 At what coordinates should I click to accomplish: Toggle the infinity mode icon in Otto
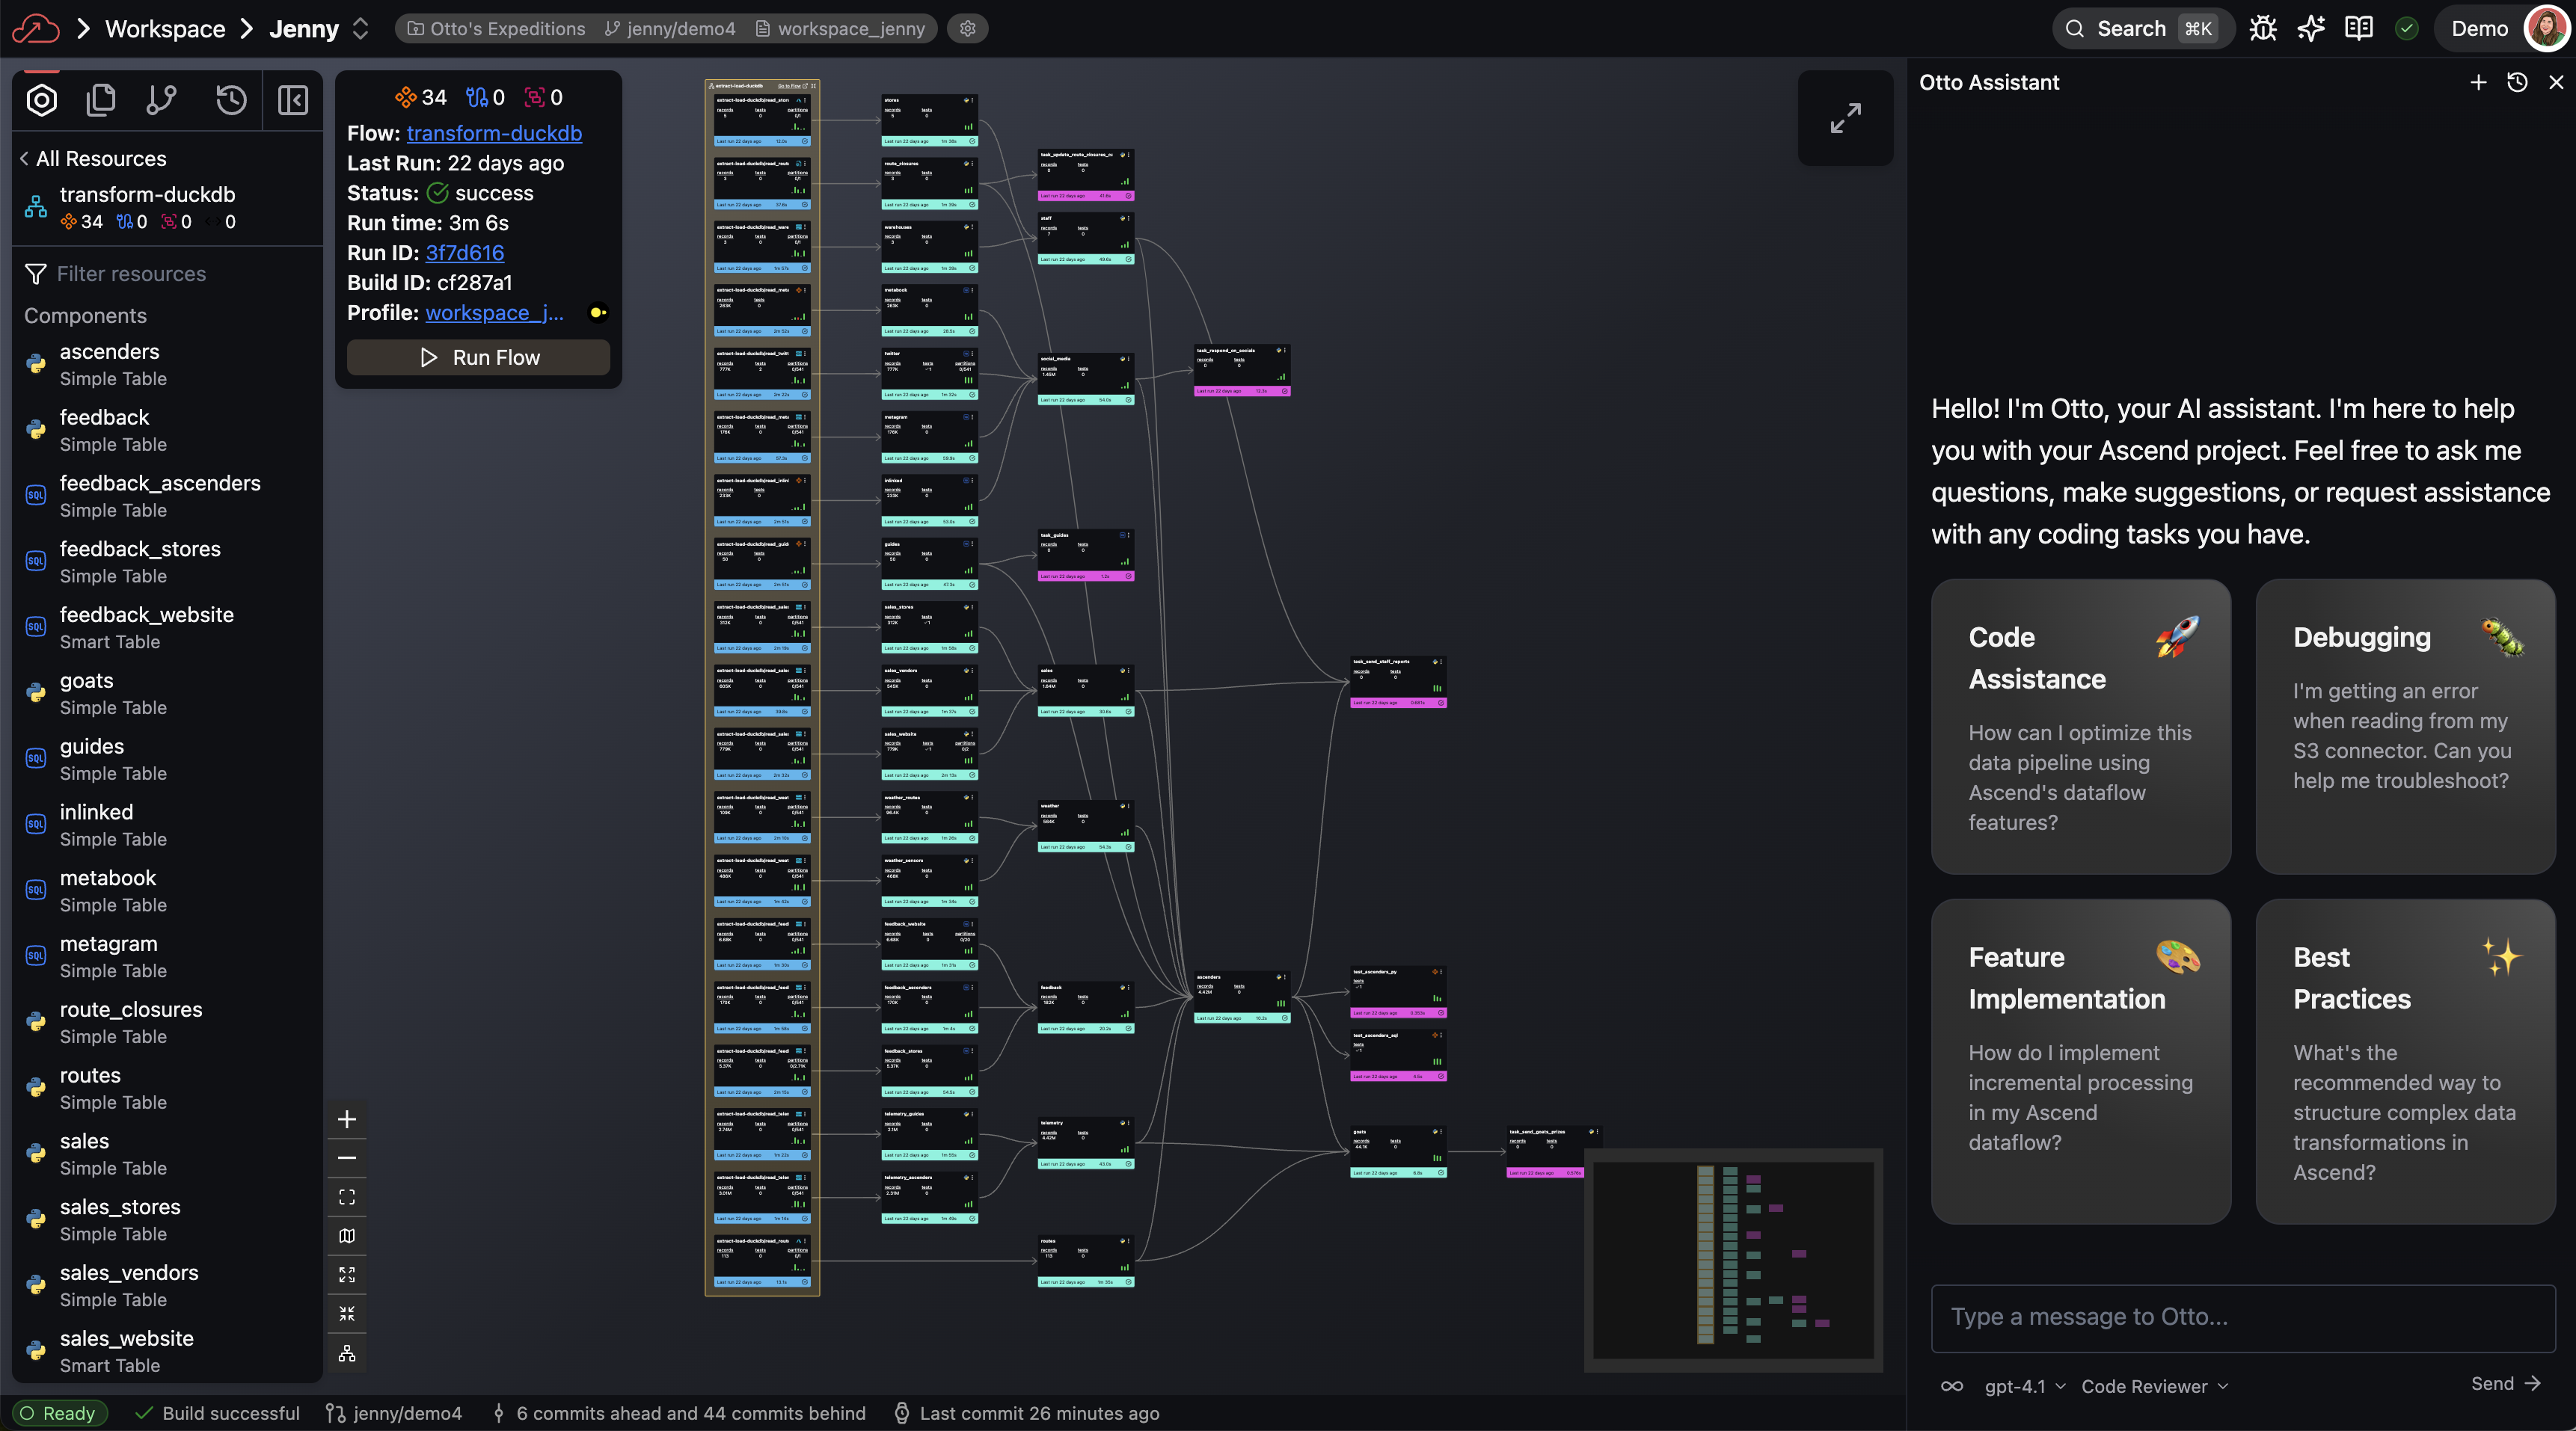[1951, 1386]
